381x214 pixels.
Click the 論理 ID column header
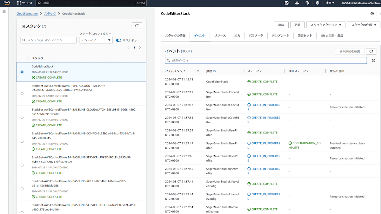211,71
